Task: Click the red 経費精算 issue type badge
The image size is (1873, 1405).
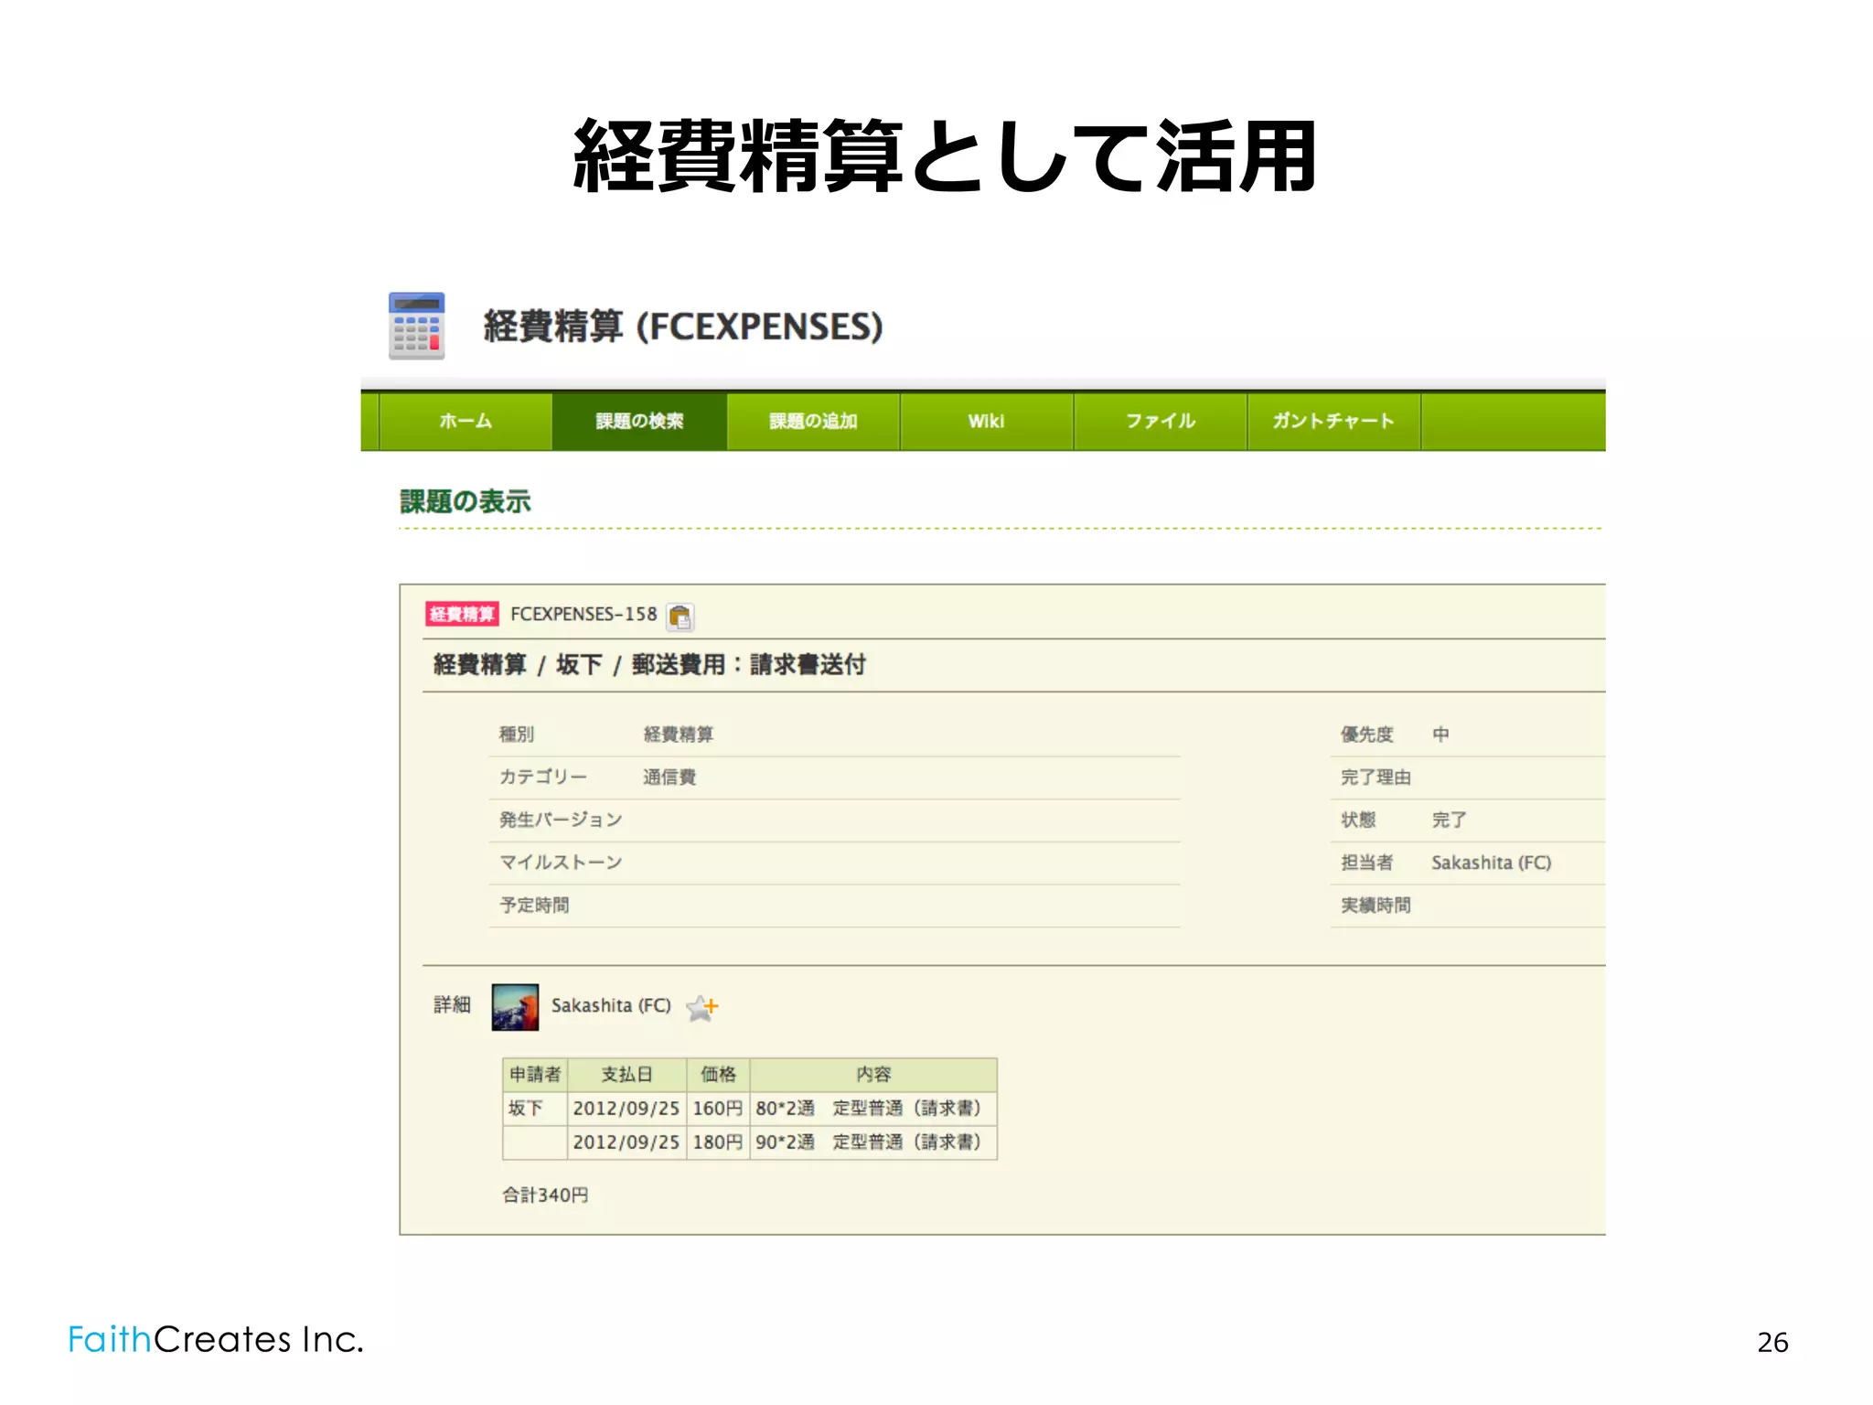Action: [x=462, y=614]
